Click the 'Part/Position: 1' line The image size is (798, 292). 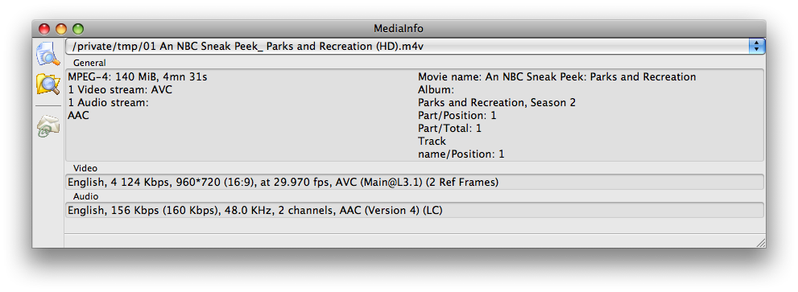(x=457, y=116)
